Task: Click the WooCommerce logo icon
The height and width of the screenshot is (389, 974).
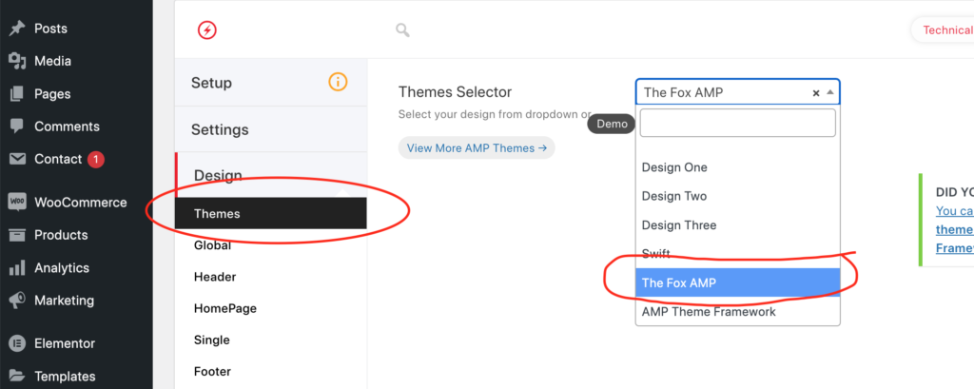Action: pos(17,203)
